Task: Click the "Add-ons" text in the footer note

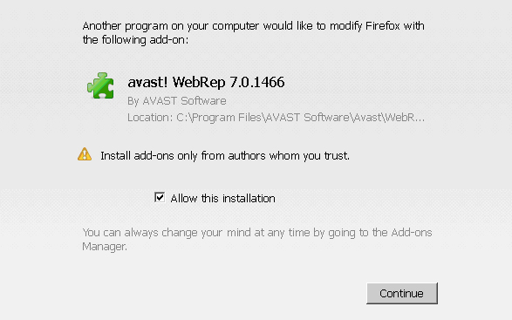Action: point(412,232)
